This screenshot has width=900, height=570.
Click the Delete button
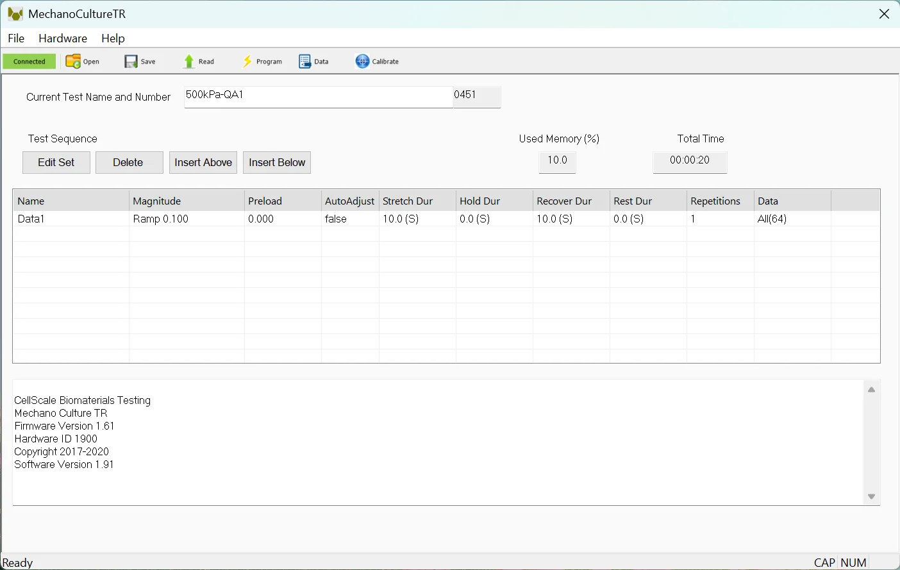click(x=129, y=162)
